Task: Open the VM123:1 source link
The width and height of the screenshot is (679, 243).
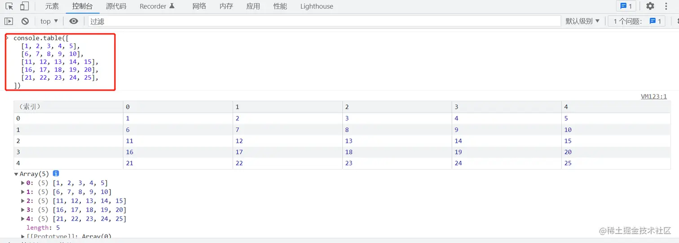Action: tap(653, 96)
